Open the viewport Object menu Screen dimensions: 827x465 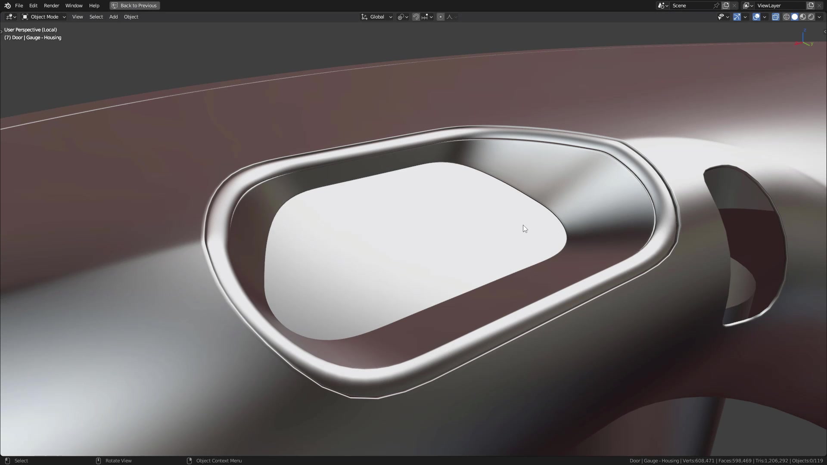[131, 17]
